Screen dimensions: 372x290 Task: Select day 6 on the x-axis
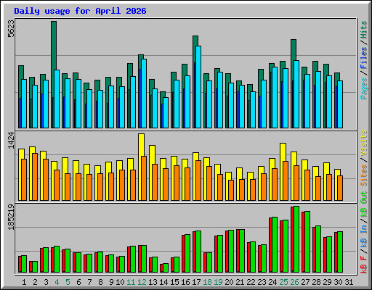click(78, 282)
